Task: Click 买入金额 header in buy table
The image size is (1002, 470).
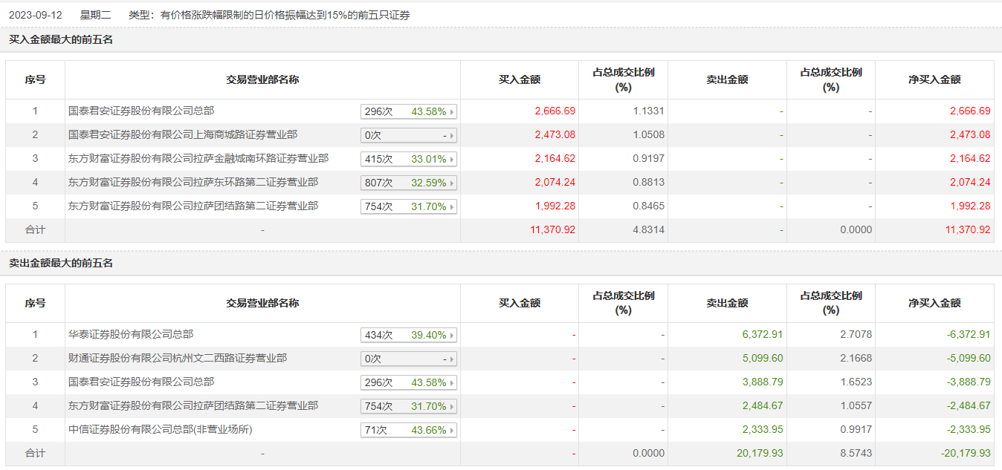Action: tap(520, 79)
